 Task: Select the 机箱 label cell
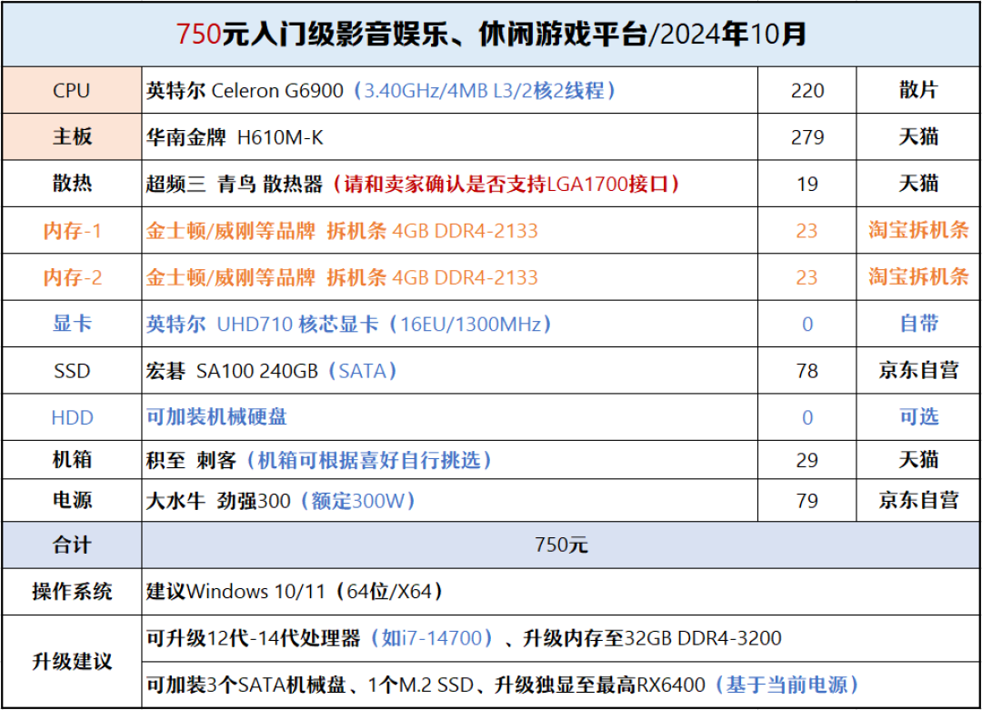click(72, 460)
